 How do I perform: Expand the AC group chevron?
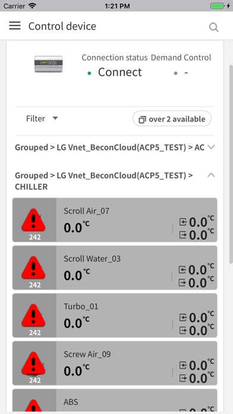pos(211,147)
